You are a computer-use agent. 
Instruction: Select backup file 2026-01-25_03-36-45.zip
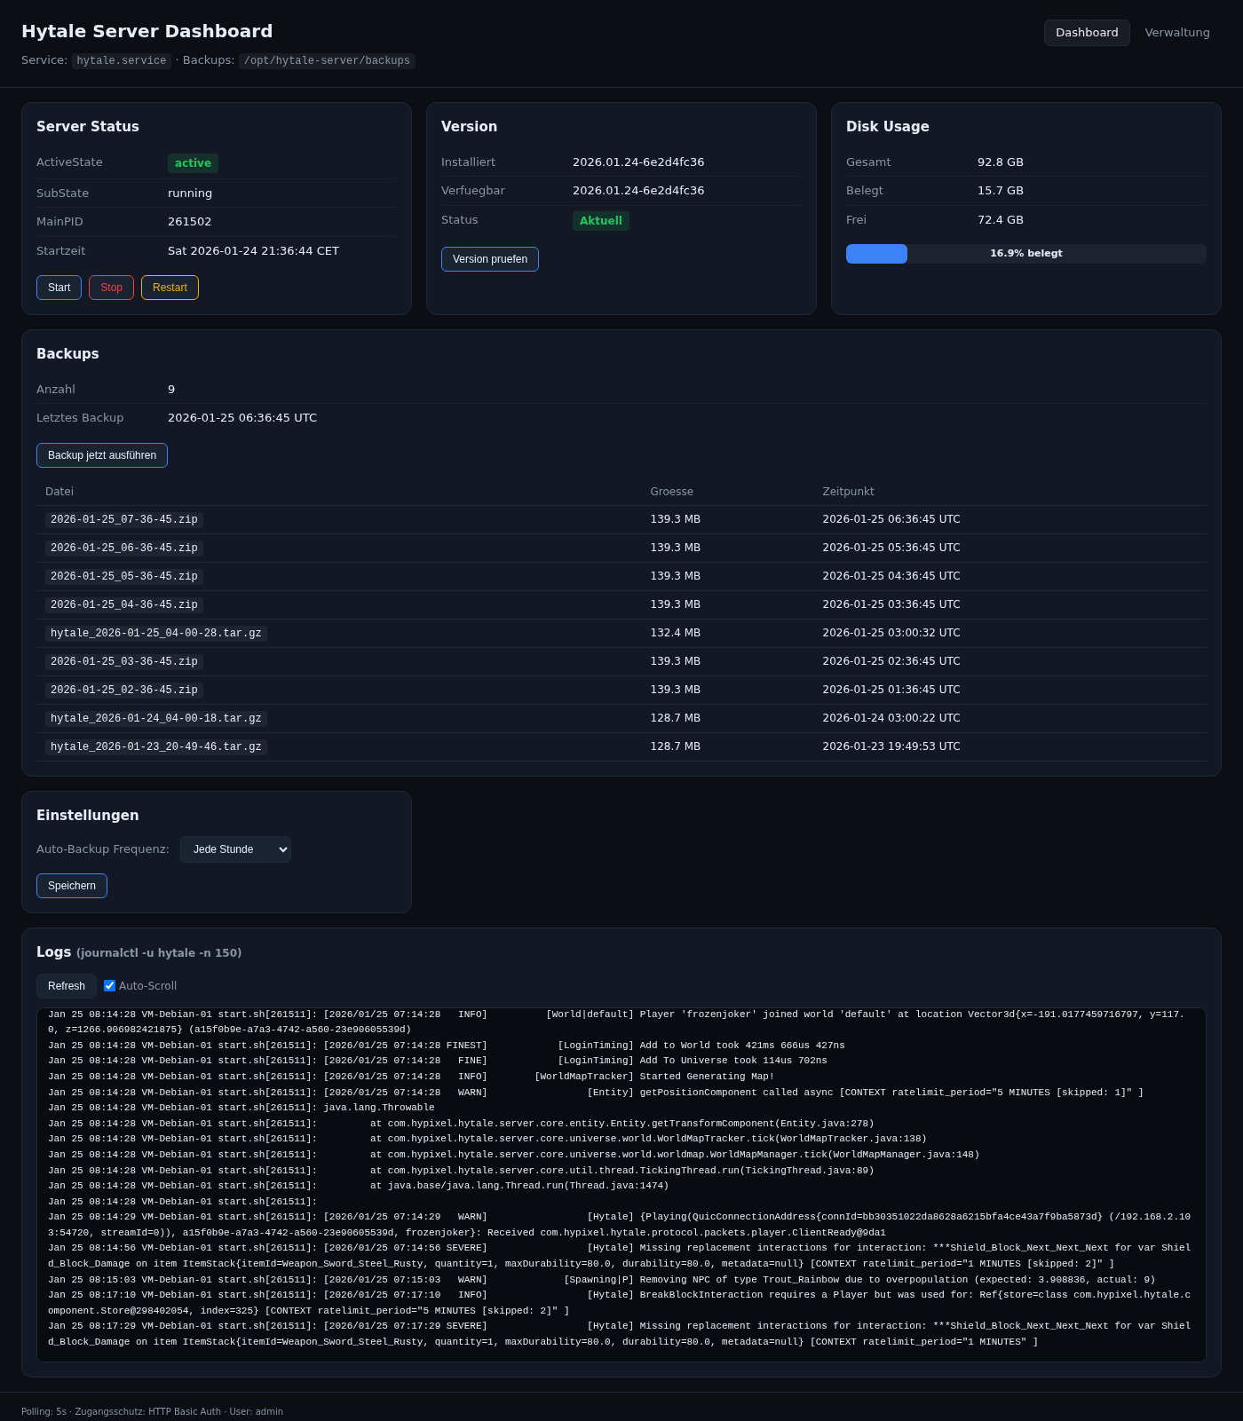(124, 662)
